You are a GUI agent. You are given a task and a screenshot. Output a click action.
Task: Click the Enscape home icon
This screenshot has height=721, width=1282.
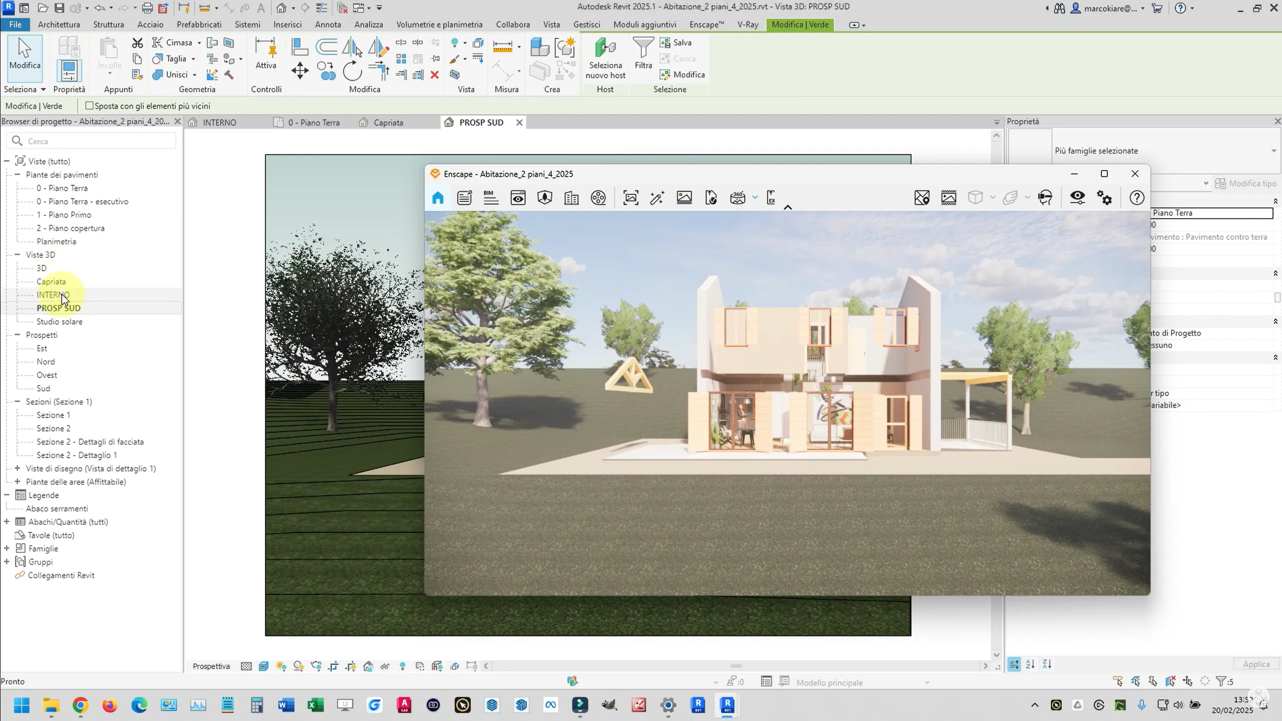coord(438,198)
